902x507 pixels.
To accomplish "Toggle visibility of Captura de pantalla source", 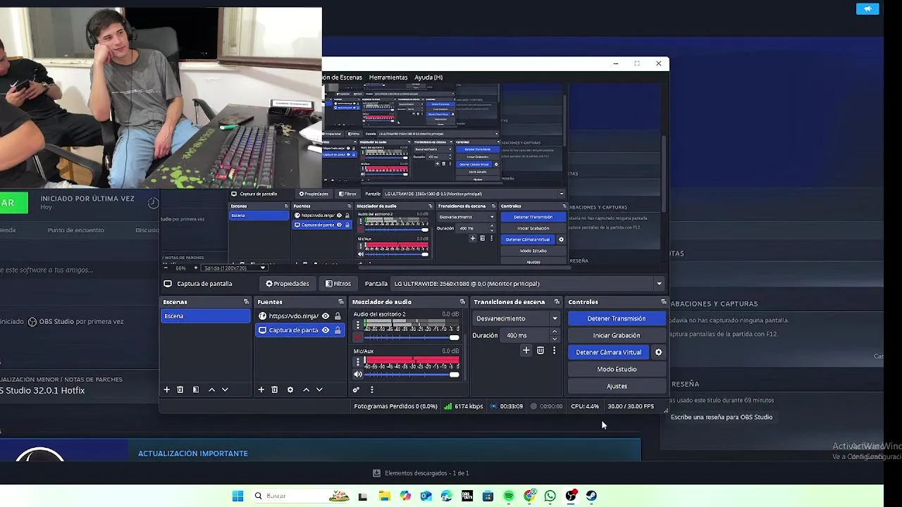I will (326, 330).
